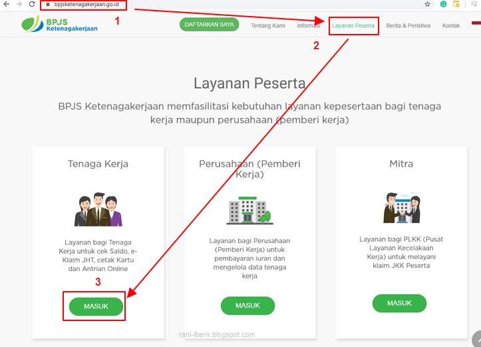
Task: Click the round scroll-to-top button at page corner
Action: 477,339
